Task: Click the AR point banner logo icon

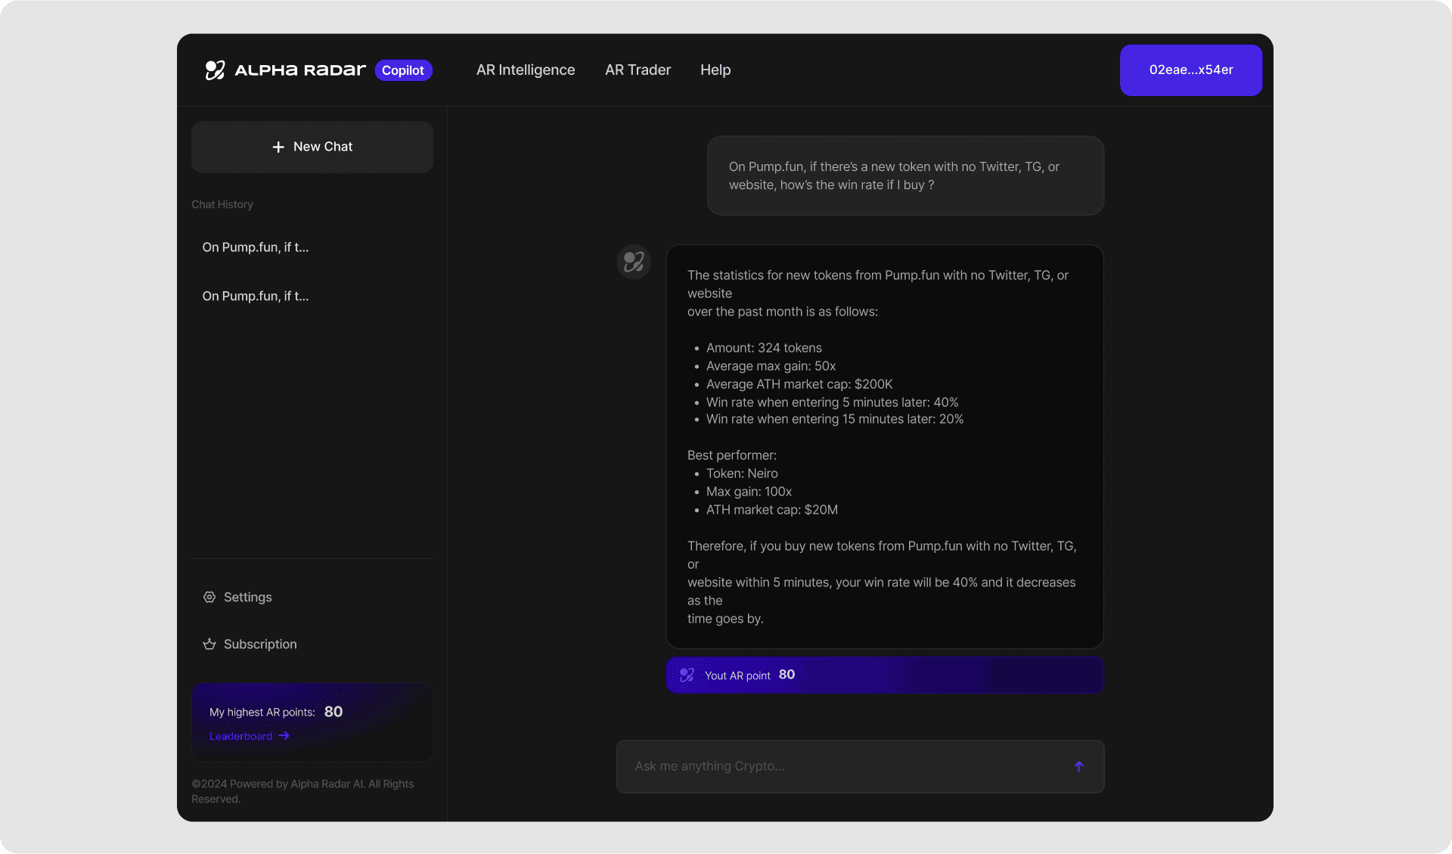Action: tap(687, 675)
